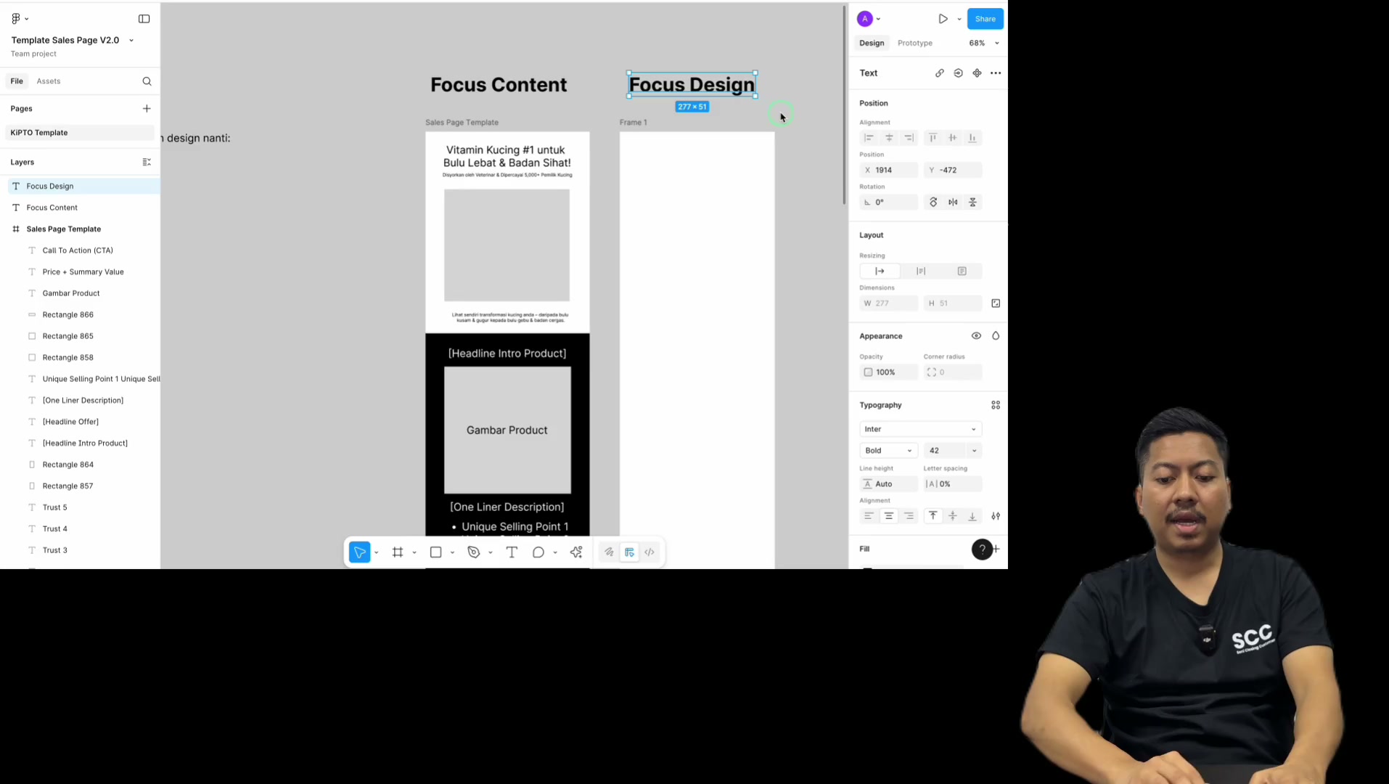Click the blue Share button
The image size is (1389, 784).
pos(985,19)
